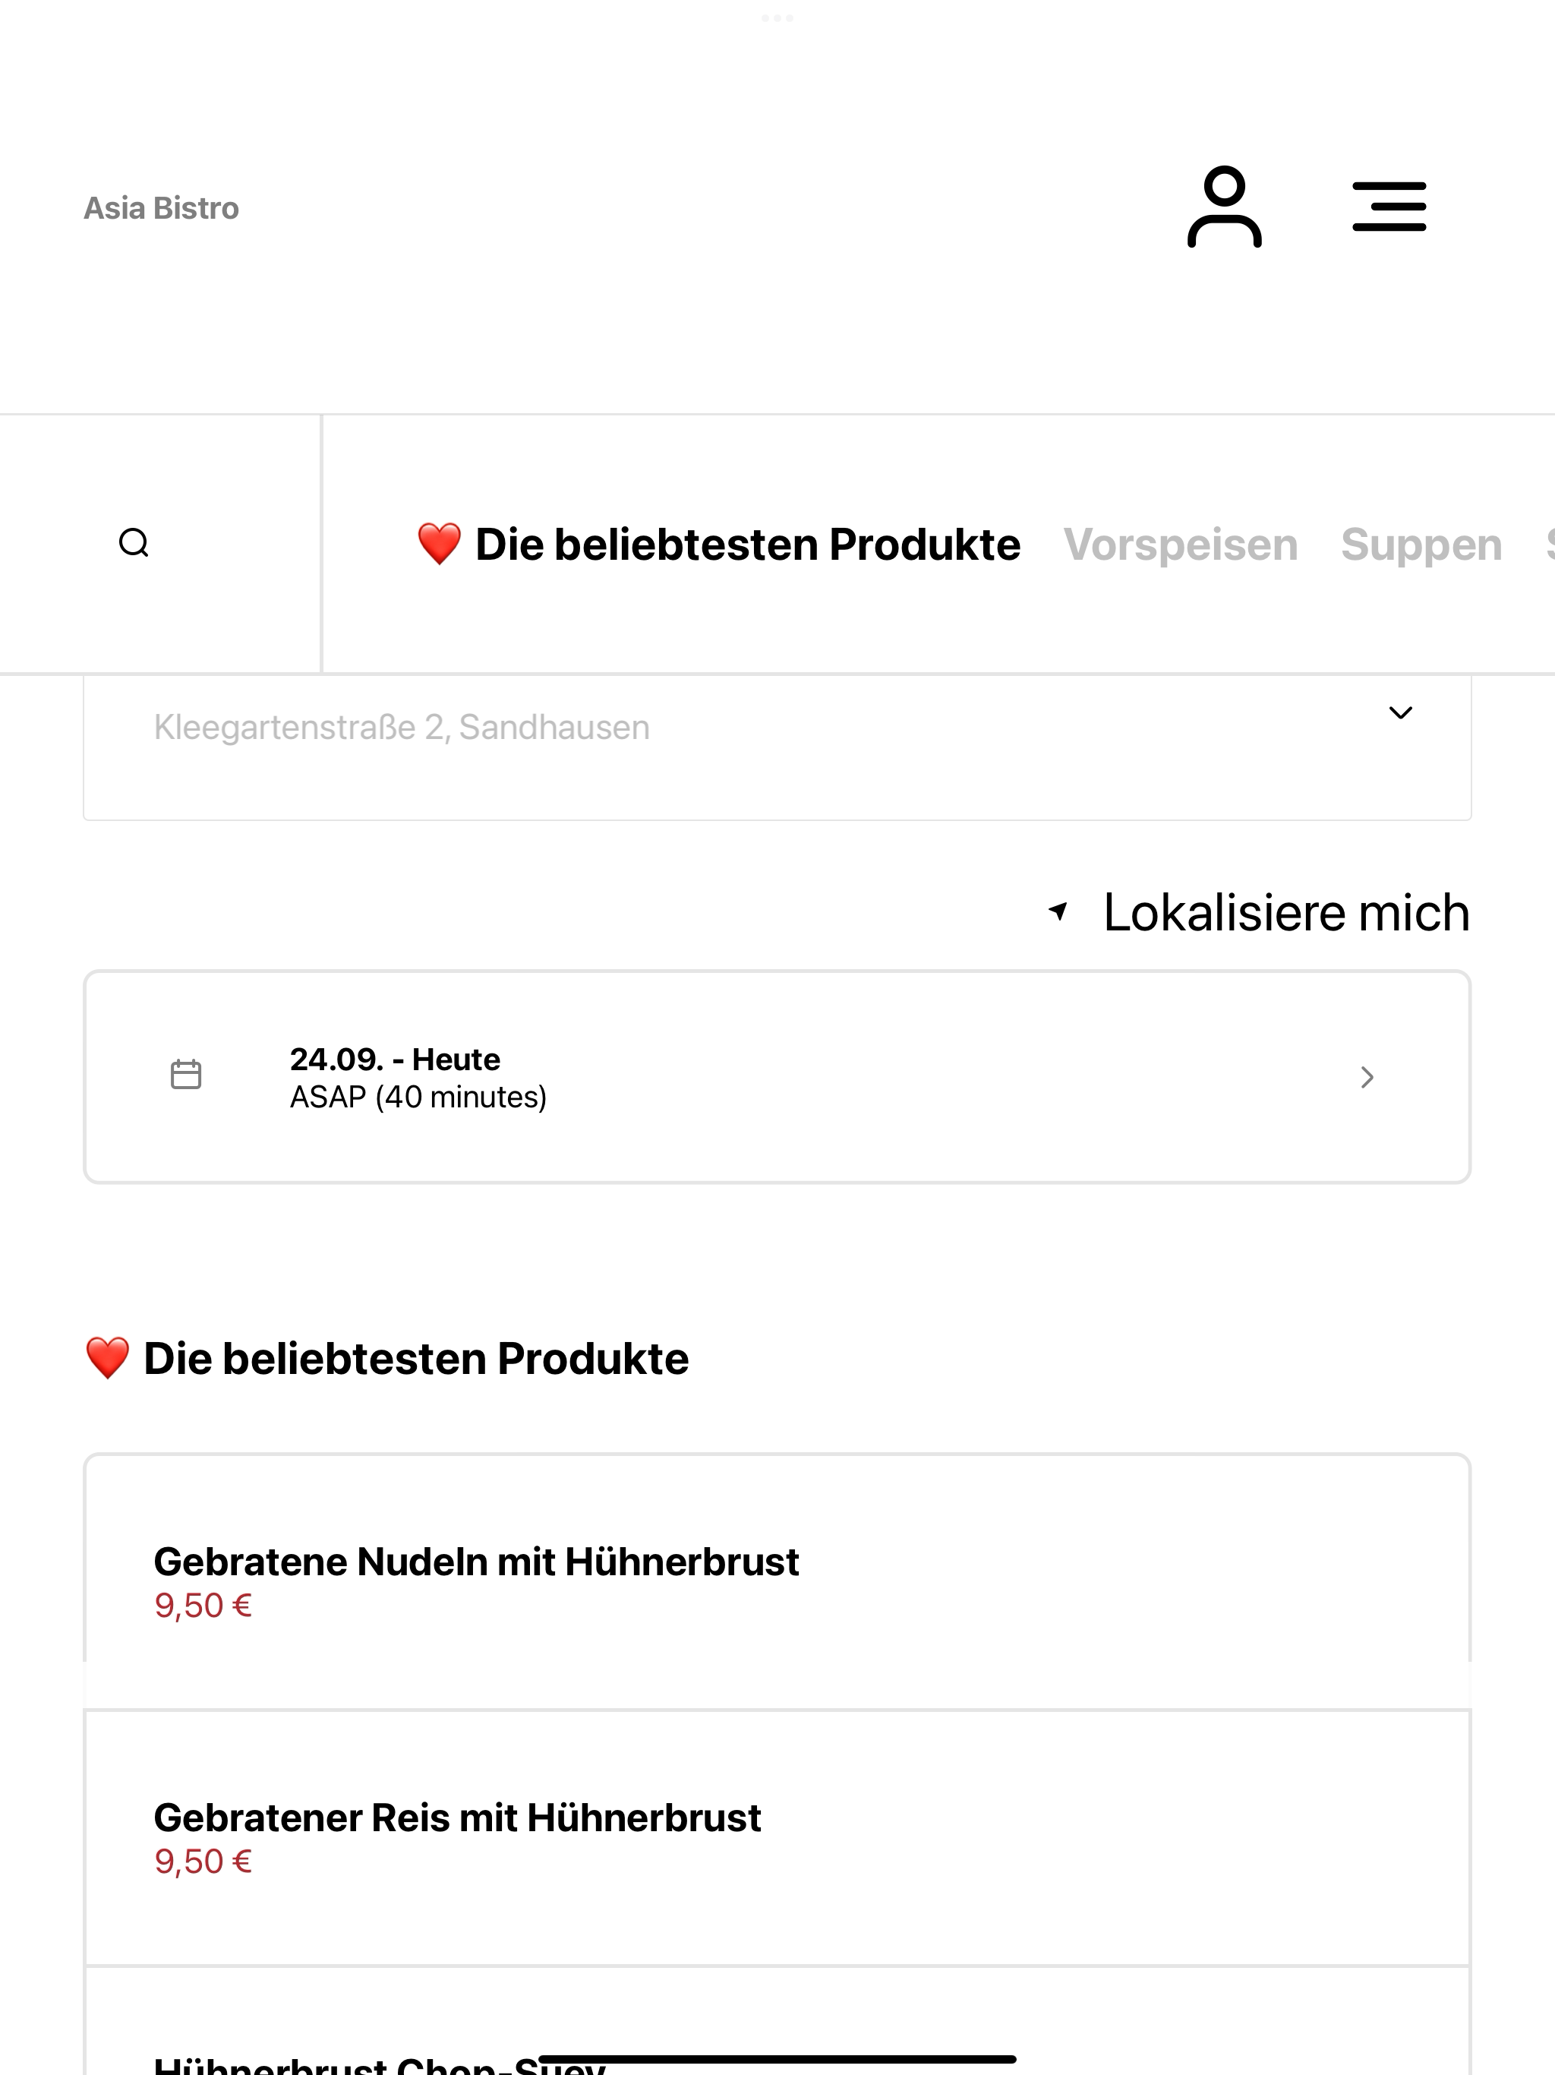The height and width of the screenshot is (2075, 1555).
Task: Open the user account profile icon
Action: (1224, 207)
